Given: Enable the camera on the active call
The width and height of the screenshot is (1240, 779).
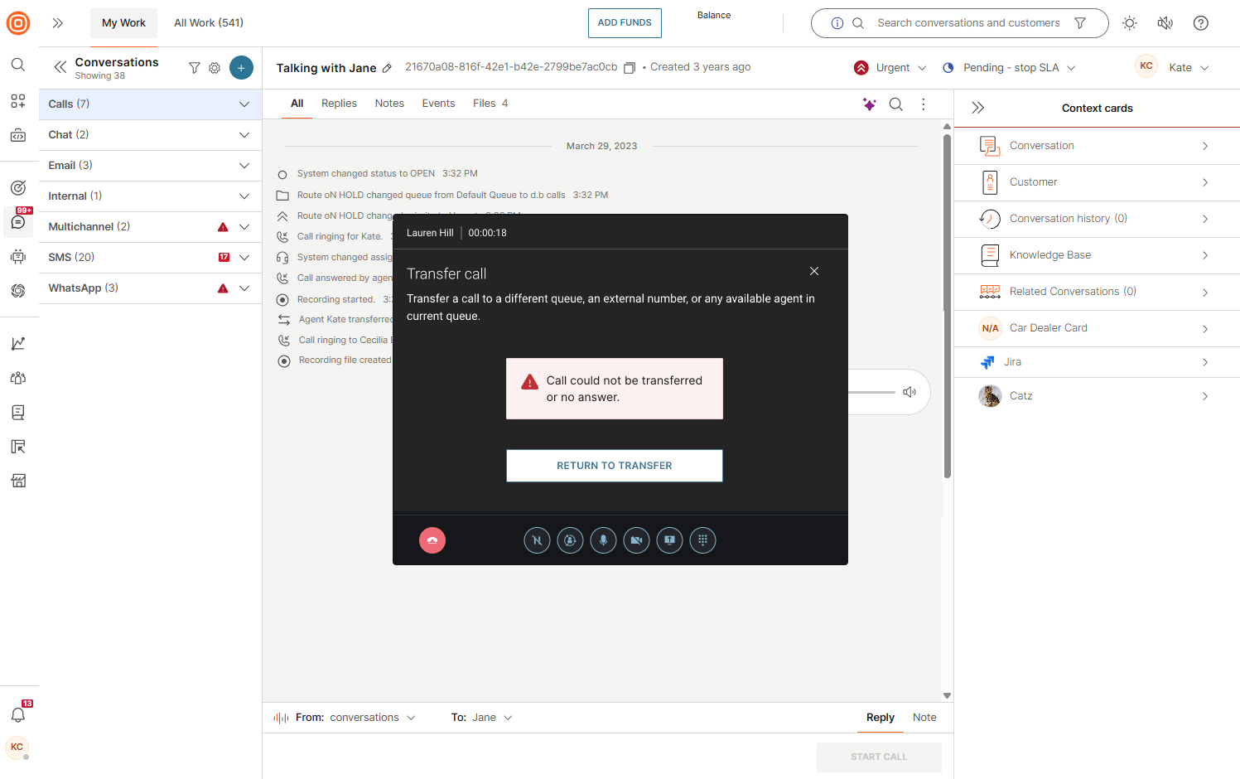Looking at the screenshot, I should [636, 540].
